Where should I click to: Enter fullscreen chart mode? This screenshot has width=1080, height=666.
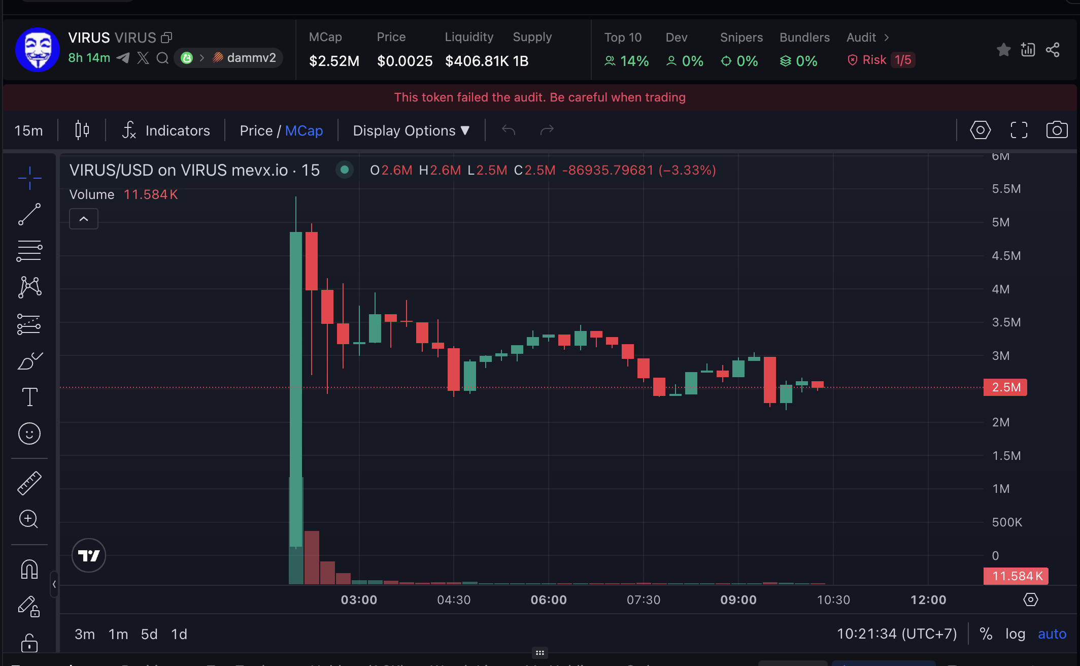click(1019, 130)
